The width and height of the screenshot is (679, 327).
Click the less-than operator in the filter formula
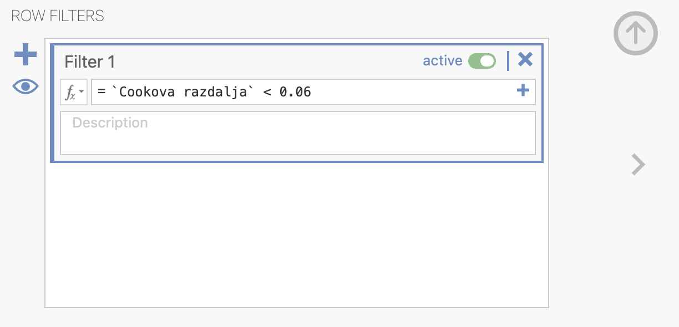tap(267, 93)
